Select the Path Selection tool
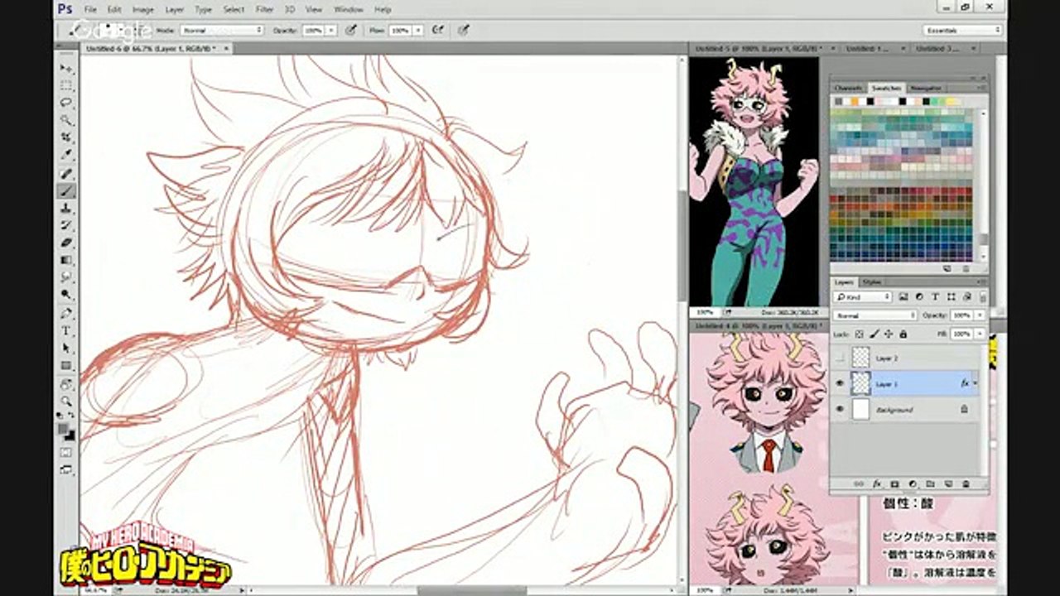Image resolution: width=1060 pixels, height=596 pixels. [66, 348]
